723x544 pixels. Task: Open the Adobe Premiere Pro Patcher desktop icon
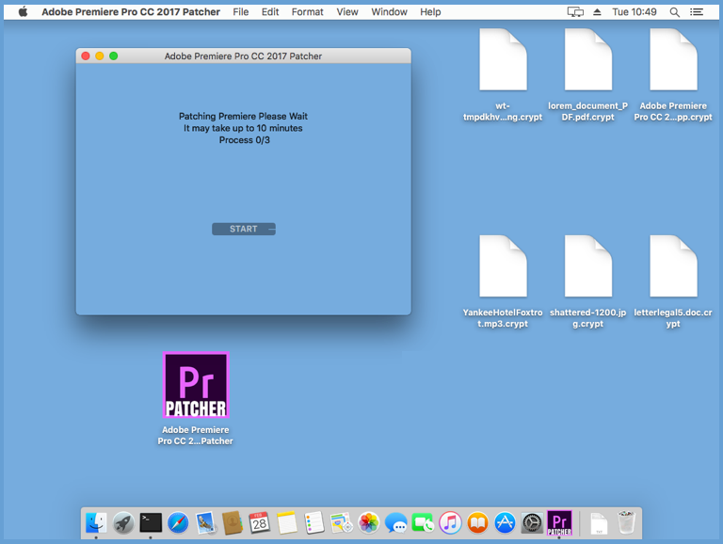tap(196, 385)
